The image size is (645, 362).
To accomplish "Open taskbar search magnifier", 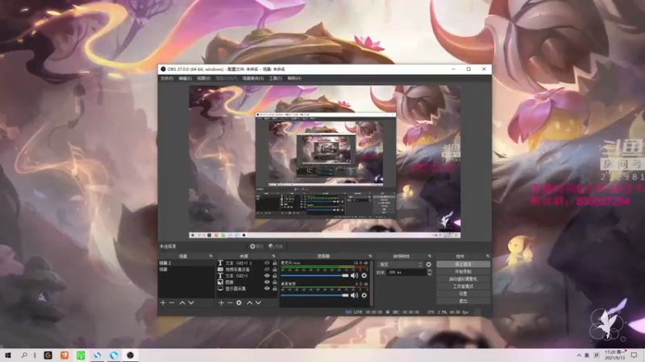I will coord(24,355).
